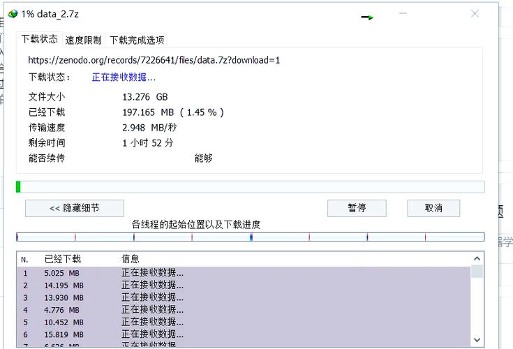The height and width of the screenshot is (349, 513).
Task: Close the data_2.7z download window
Action: pos(475,13)
